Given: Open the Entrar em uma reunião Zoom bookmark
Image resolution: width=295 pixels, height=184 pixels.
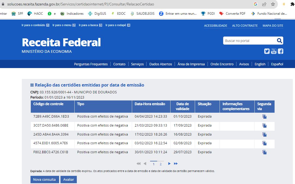Looking at the screenshot, I should tap(178, 14).
